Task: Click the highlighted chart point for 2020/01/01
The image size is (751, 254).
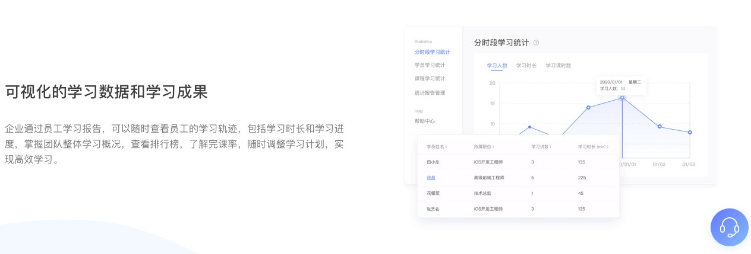Action: 622,98
